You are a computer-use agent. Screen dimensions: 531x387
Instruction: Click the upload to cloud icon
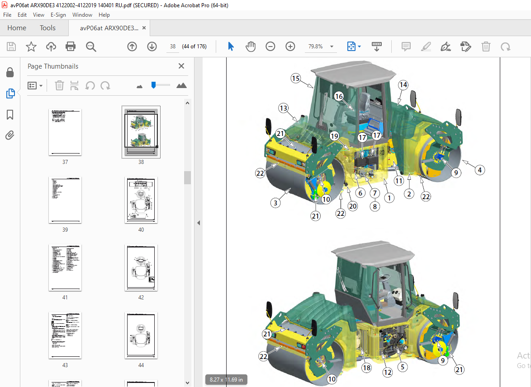[x=51, y=47]
